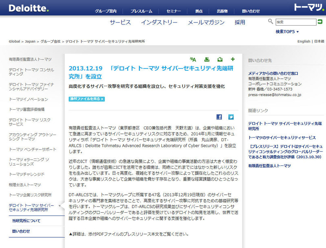Open the サービス menu

tap(120, 22)
